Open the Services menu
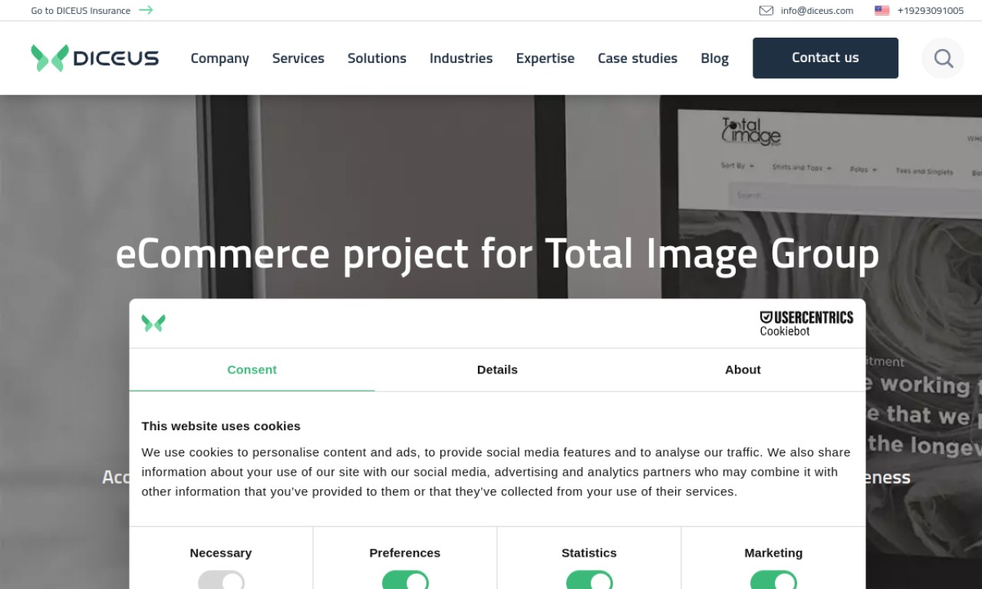The image size is (982, 589). (298, 58)
